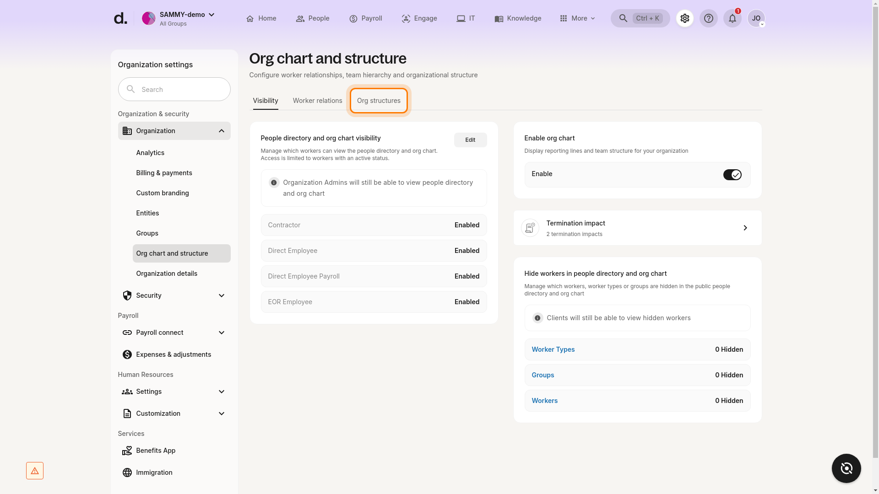The height and width of the screenshot is (494, 879).
Task: Open the JO user avatar menu
Action: 756,18
